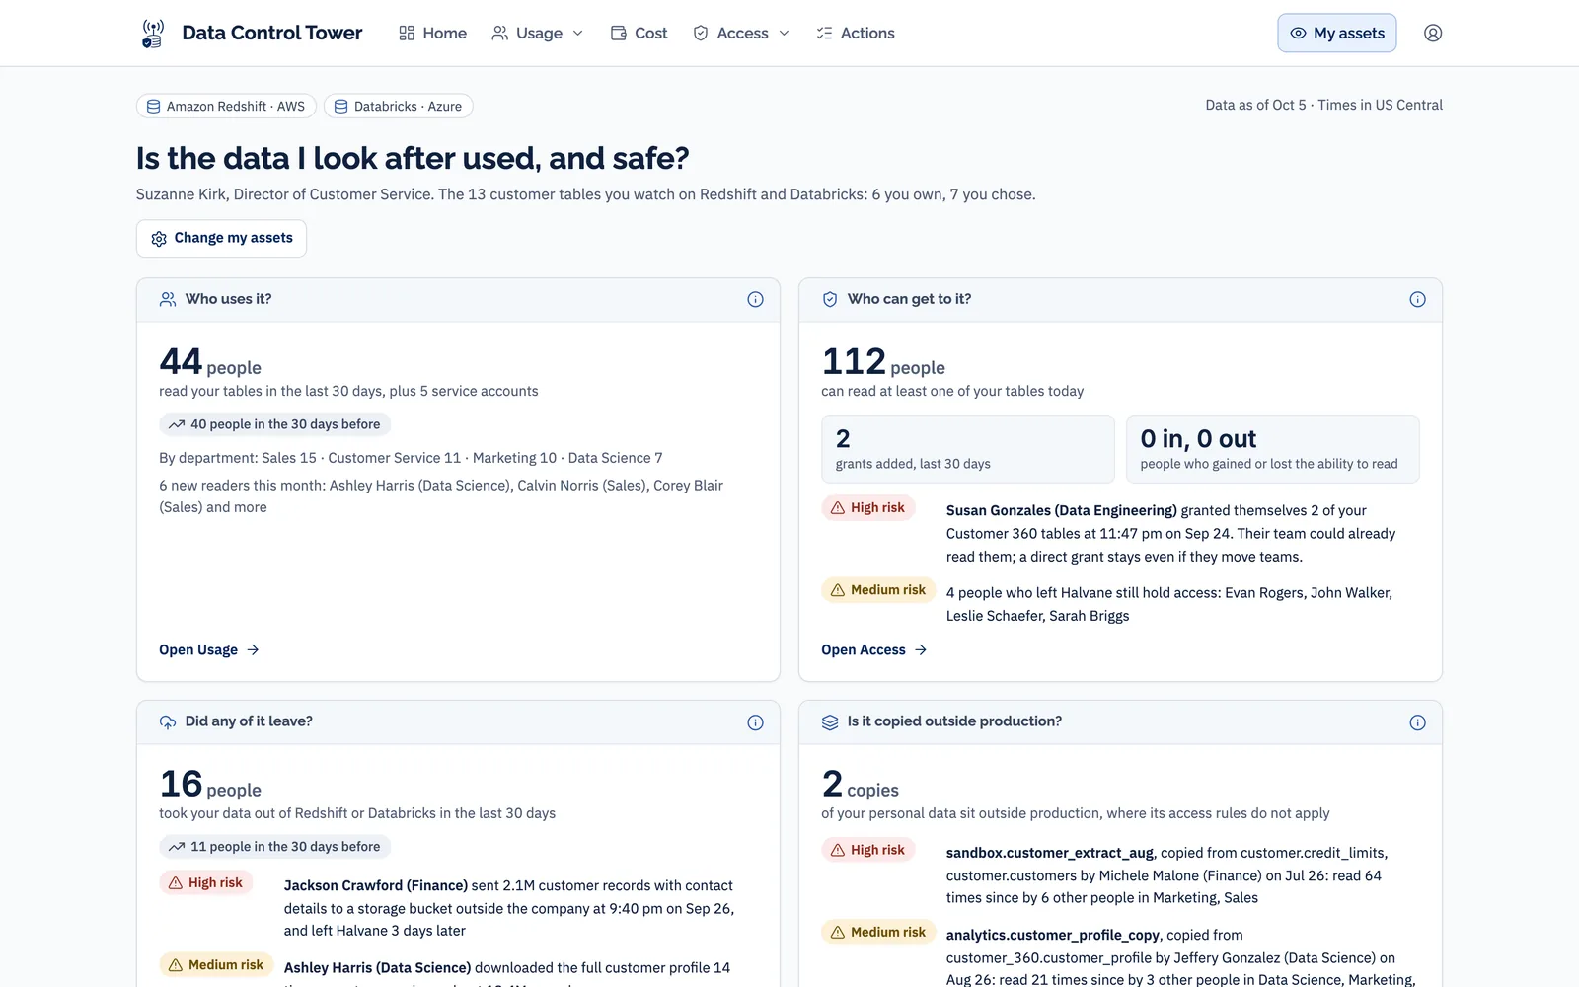Image resolution: width=1579 pixels, height=987 pixels.
Task: Click the Data Control Tower logo icon
Action: coord(152,33)
